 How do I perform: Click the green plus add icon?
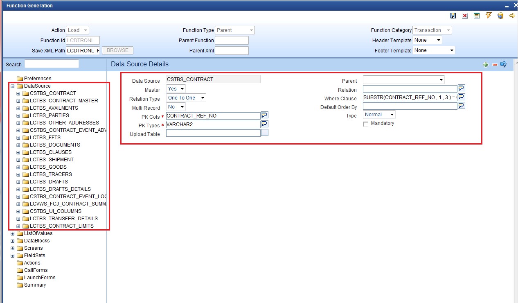pos(486,65)
